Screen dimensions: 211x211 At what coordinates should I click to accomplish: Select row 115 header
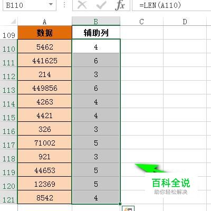point(8,115)
